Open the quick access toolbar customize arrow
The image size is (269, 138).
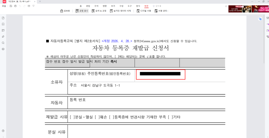click(33, 6)
